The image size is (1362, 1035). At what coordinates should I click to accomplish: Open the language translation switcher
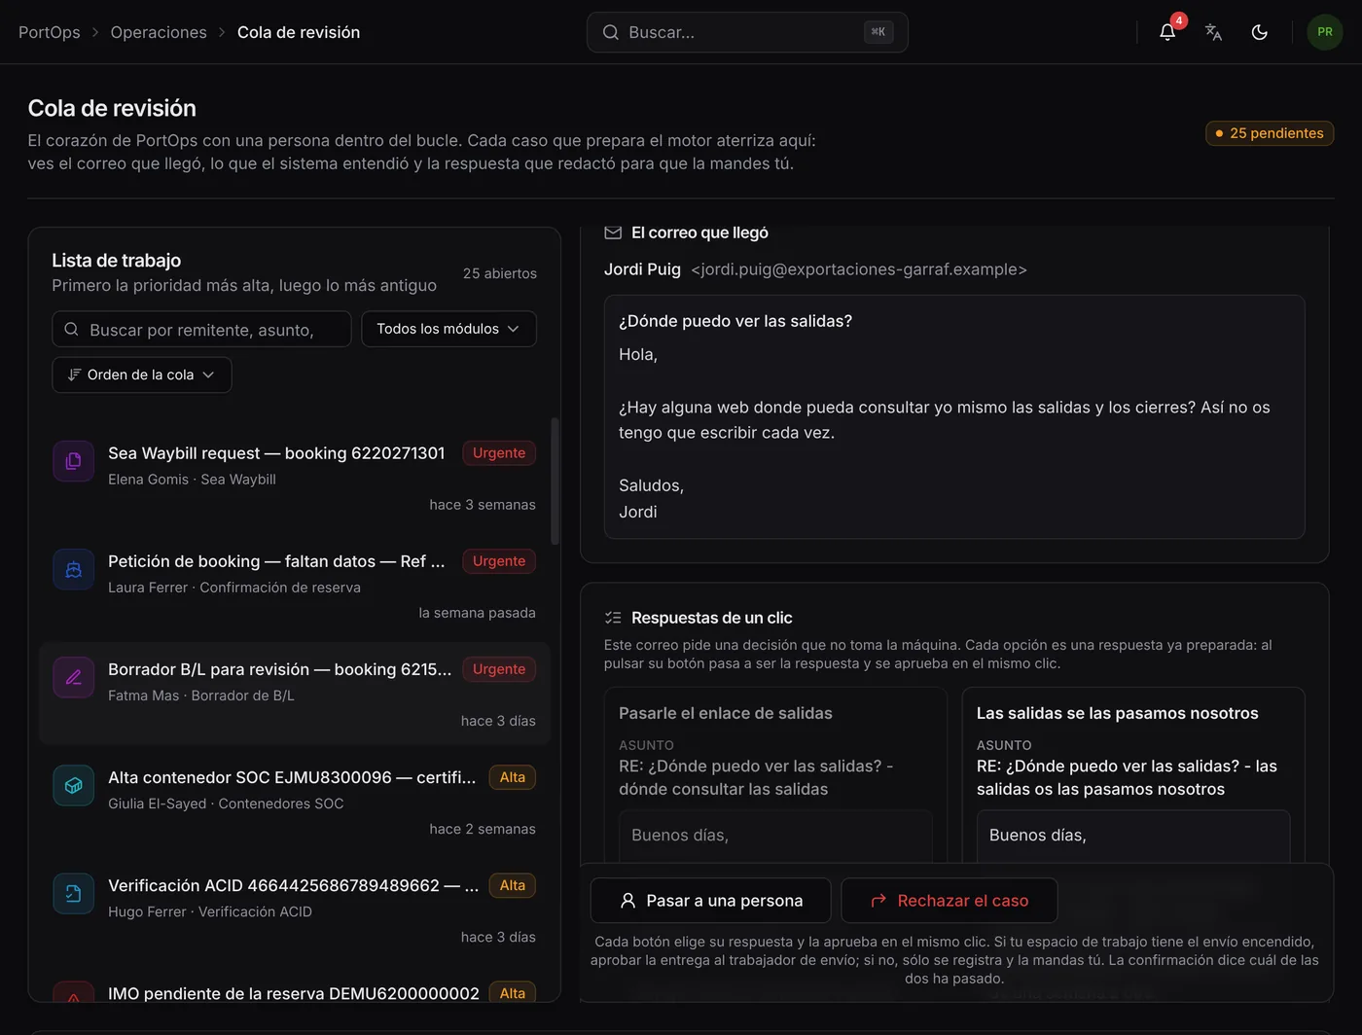tap(1213, 32)
